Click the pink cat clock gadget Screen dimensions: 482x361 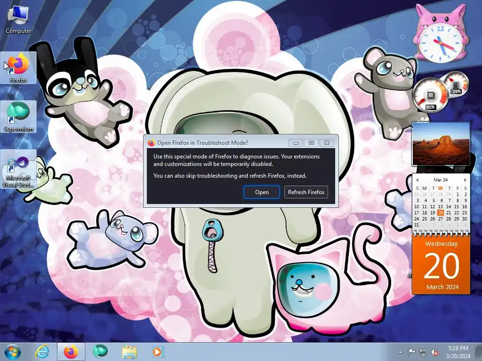point(441,34)
